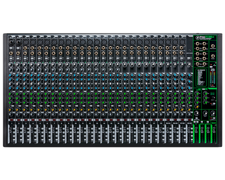Mute stereo channel 29/30
Image resolution: width=225 pixels, height=180 pixels.
coord(189,120)
